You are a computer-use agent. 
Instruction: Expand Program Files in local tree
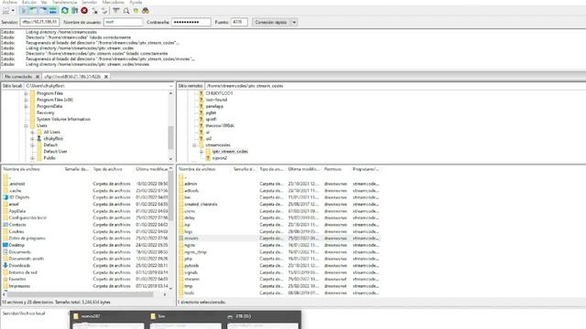click(26, 93)
